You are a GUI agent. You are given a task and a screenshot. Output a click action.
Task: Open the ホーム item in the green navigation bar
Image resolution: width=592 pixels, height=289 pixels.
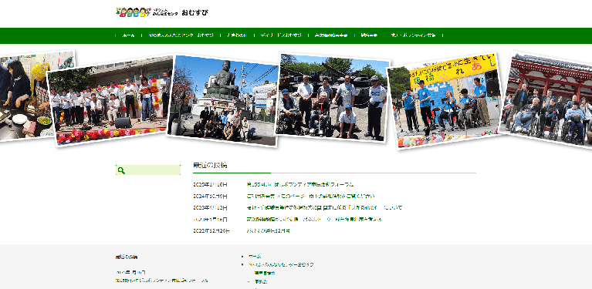coord(128,35)
